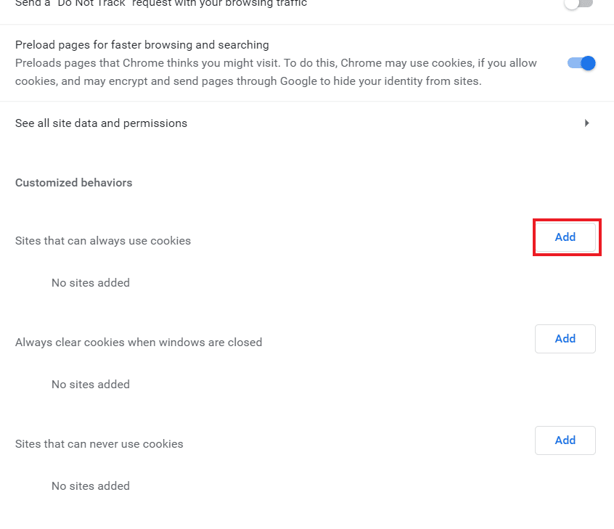Image resolution: width=614 pixels, height=529 pixels.
Task: Select the Sites that can never use cookies label
Action: click(x=99, y=443)
